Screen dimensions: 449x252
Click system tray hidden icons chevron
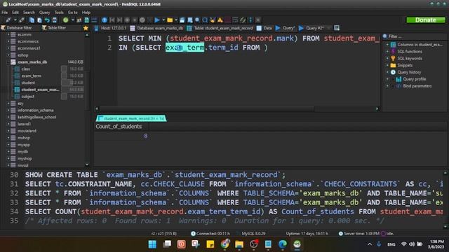point(370,244)
